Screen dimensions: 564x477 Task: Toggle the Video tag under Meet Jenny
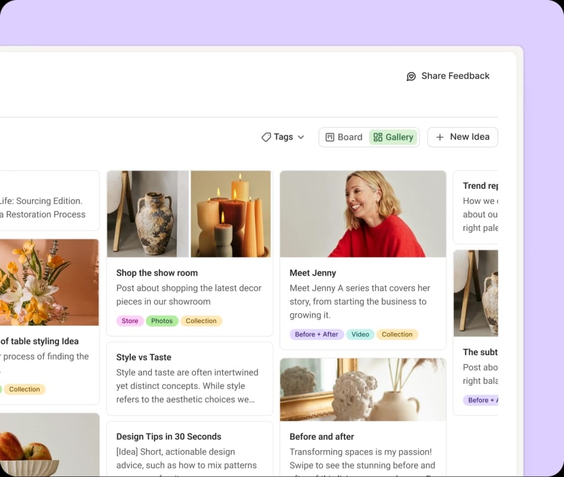click(x=360, y=334)
